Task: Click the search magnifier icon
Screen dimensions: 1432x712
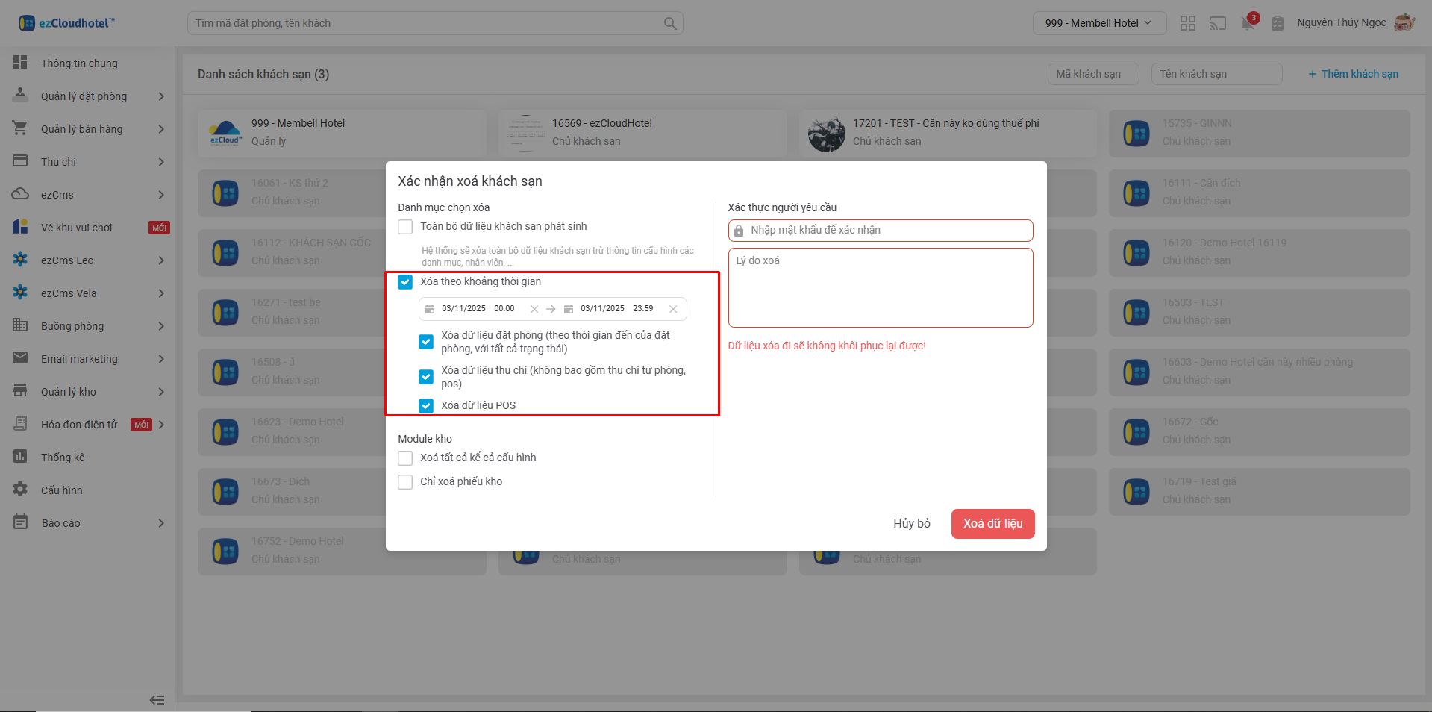Action: (x=670, y=23)
